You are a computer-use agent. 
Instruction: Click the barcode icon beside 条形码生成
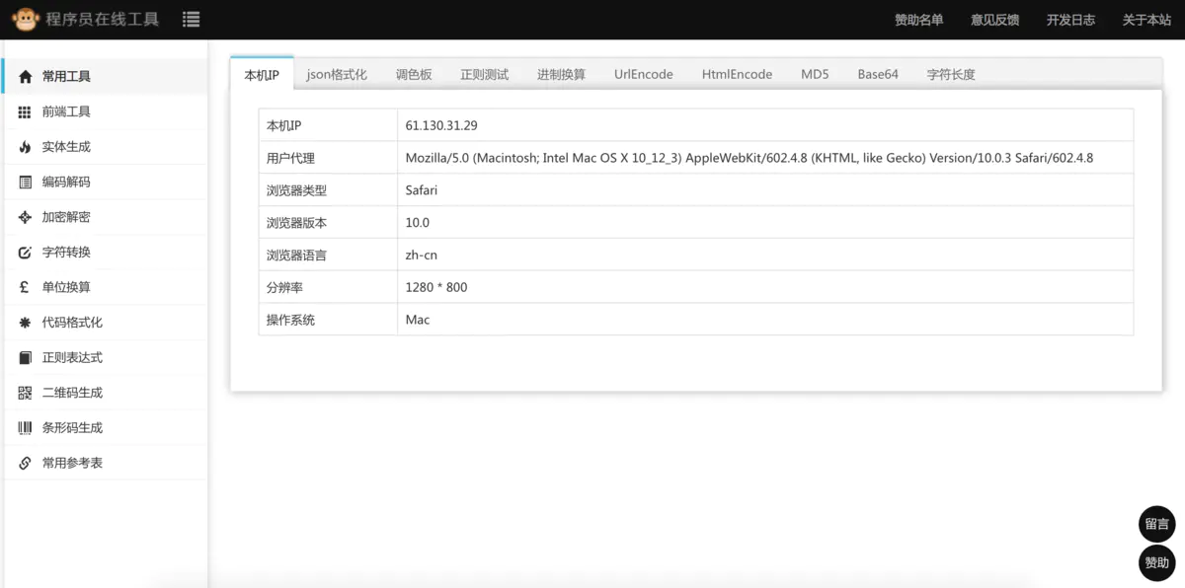click(25, 428)
